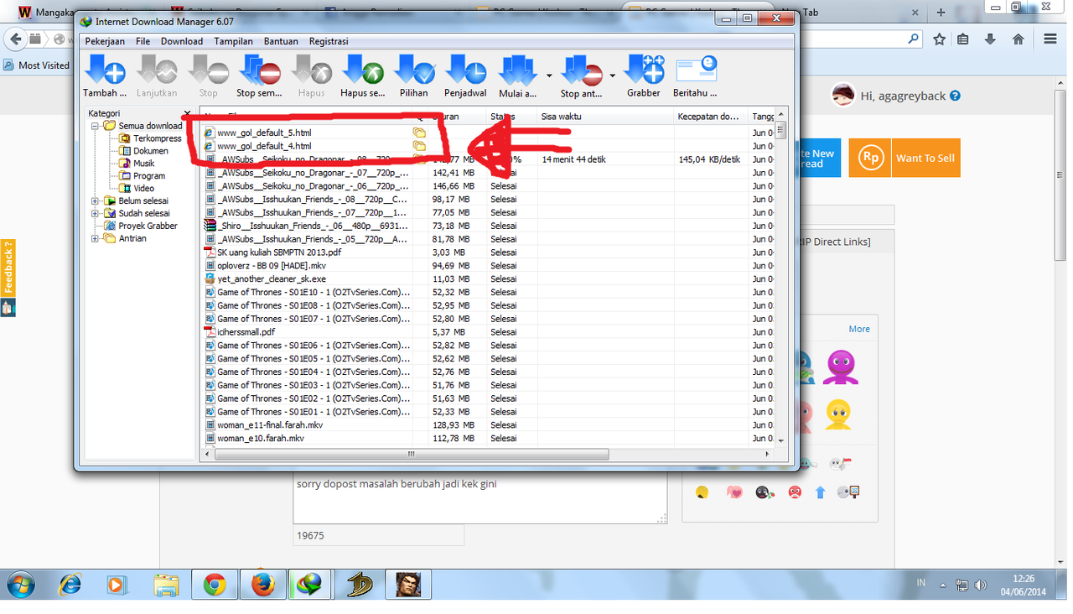The width and height of the screenshot is (1073, 614).
Task: Open the Stop antrian dropdown arrow
Action: 613,75
